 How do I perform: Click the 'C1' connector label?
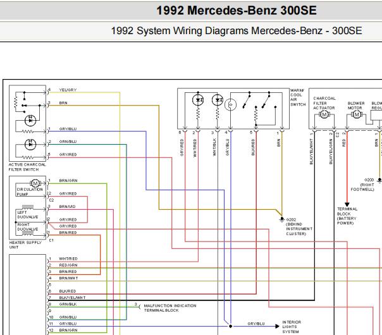51,240
